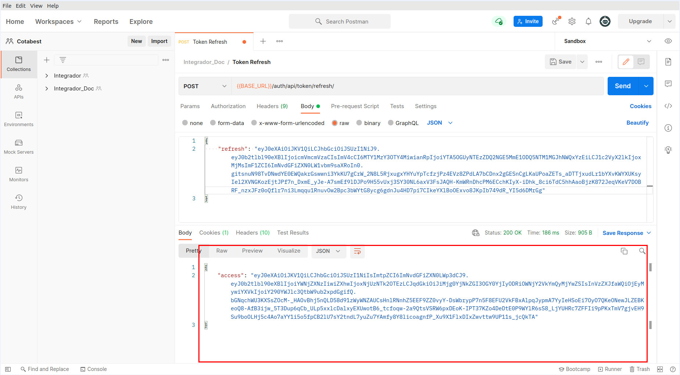This screenshot has height=375, width=680.
Task: Open code snippet pane
Action: (x=668, y=106)
